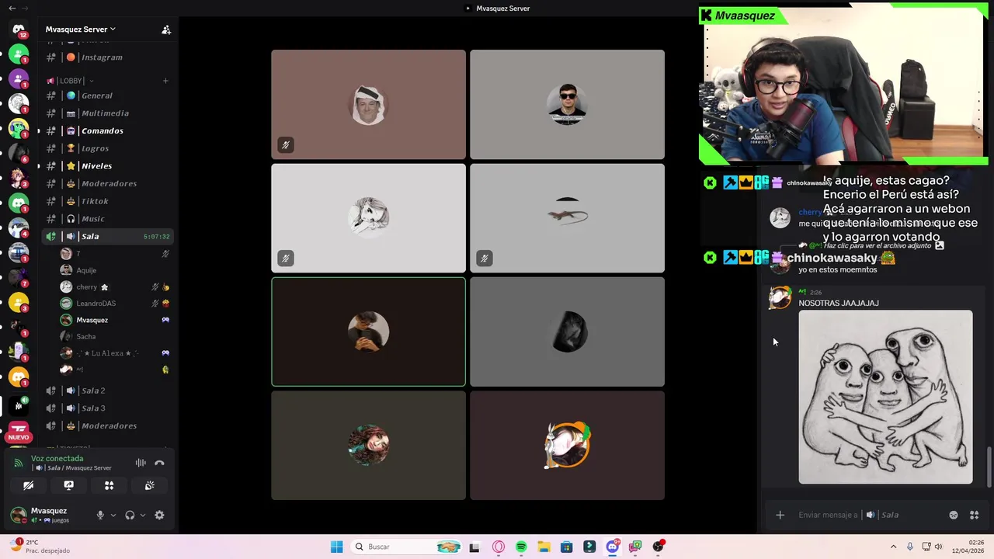The width and height of the screenshot is (994, 559).
Task: Add attachment with plus in chat
Action: click(x=780, y=515)
